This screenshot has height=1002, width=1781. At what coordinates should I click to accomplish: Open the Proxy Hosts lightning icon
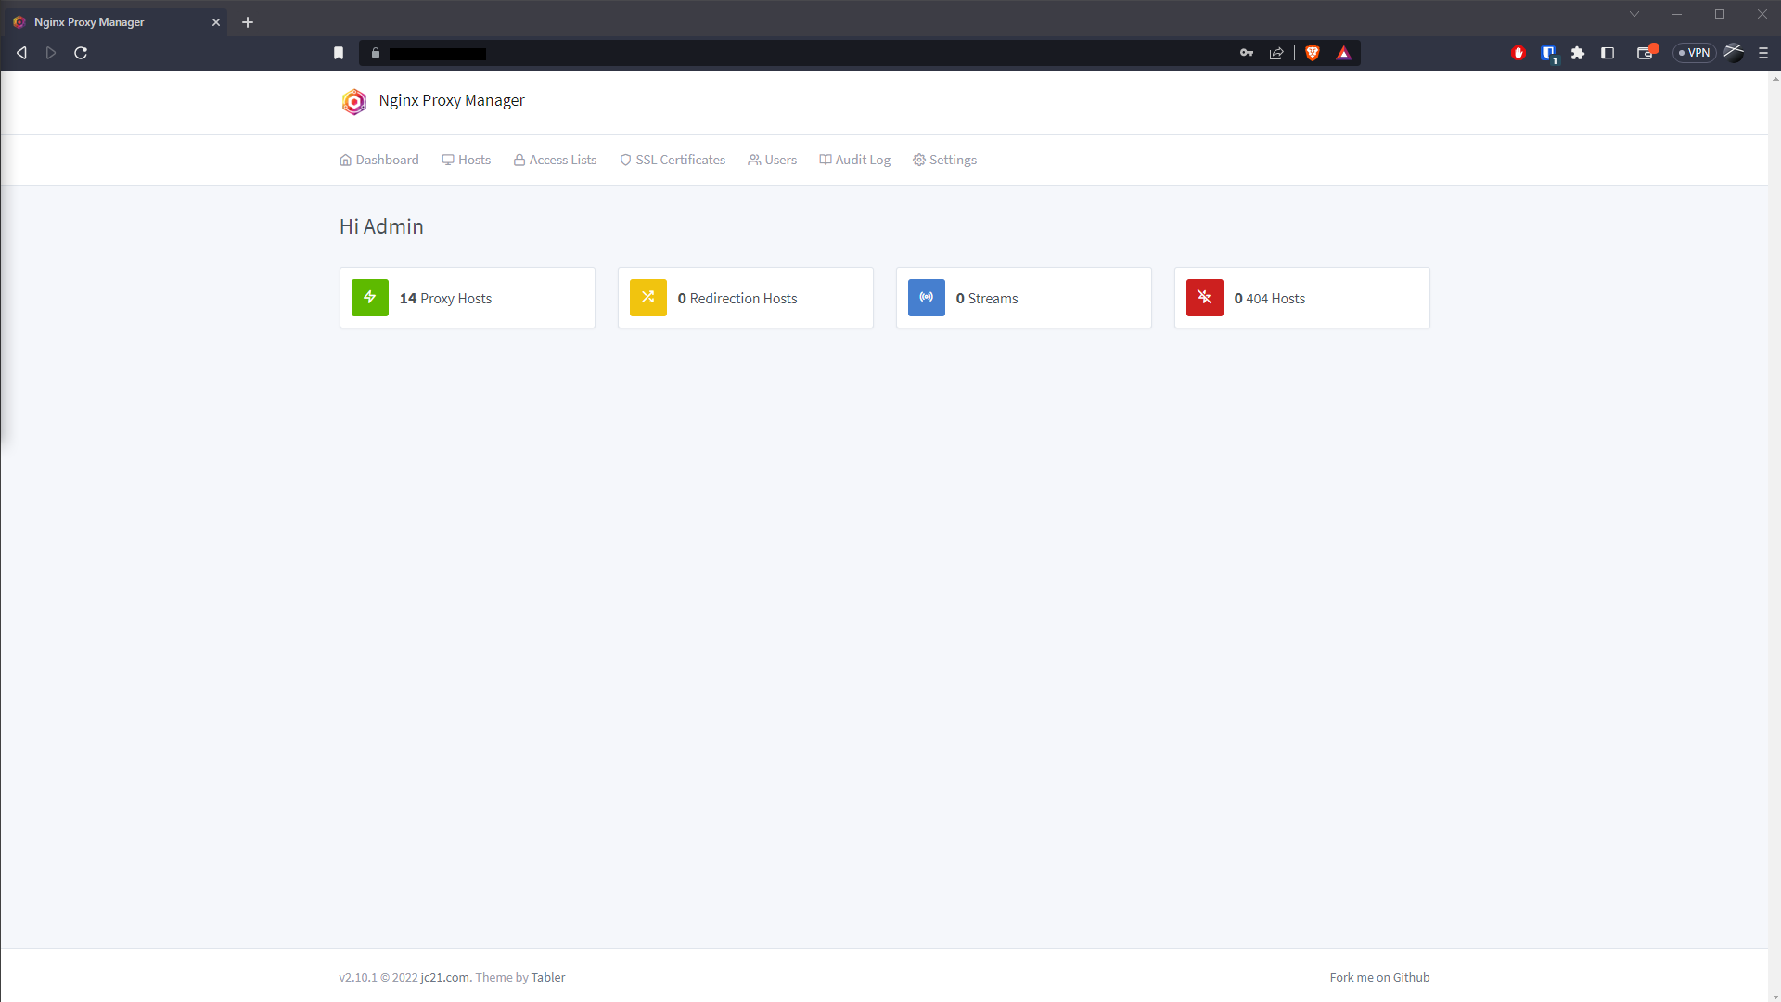click(369, 298)
